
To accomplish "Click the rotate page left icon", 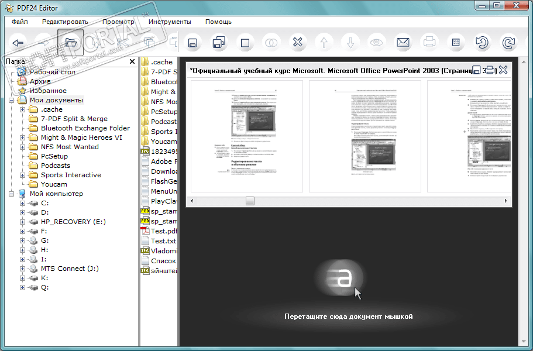I will [482, 43].
